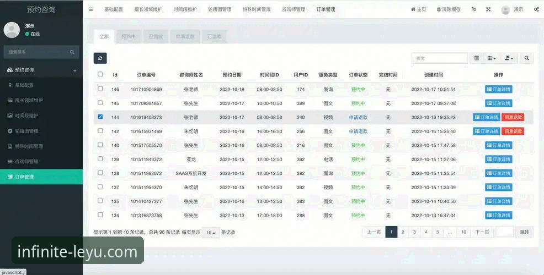Click order number 101710904869 cell
This screenshot has height=275, width=544.
pyautogui.click(x=146, y=89)
